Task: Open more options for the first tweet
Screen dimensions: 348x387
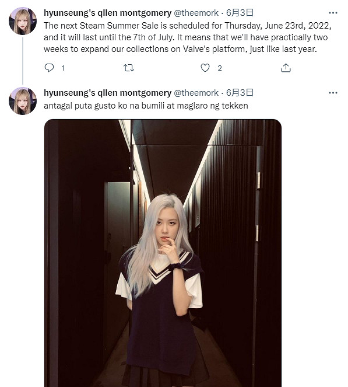Action: (x=333, y=13)
